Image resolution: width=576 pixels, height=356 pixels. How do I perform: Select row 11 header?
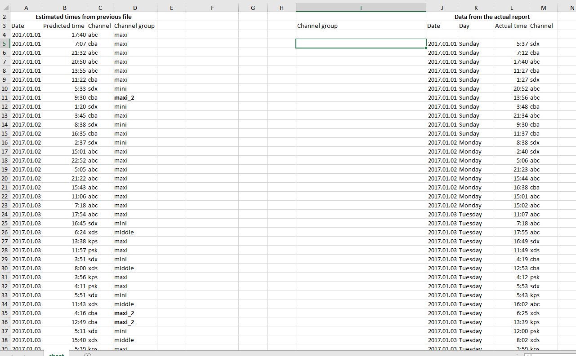pos(5,97)
